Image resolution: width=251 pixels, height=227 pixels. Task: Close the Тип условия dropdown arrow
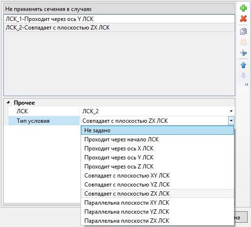click(231, 120)
